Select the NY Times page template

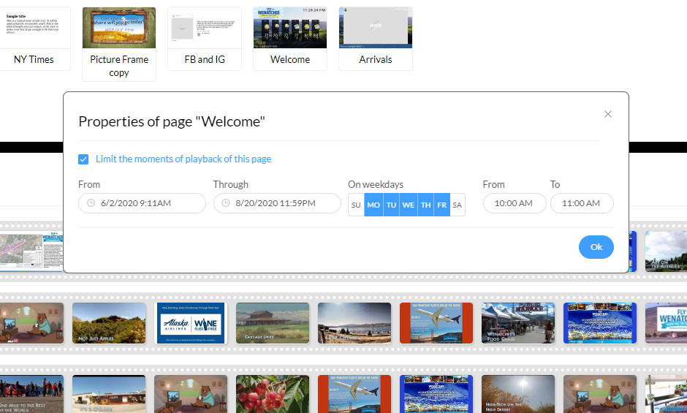(34, 39)
